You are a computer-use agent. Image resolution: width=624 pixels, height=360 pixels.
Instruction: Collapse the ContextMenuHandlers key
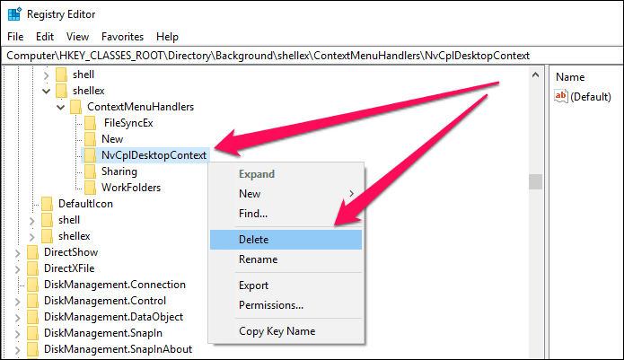coord(60,107)
